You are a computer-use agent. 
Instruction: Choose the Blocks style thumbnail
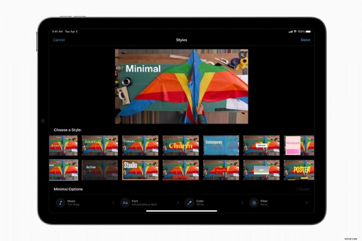tap(140, 146)
